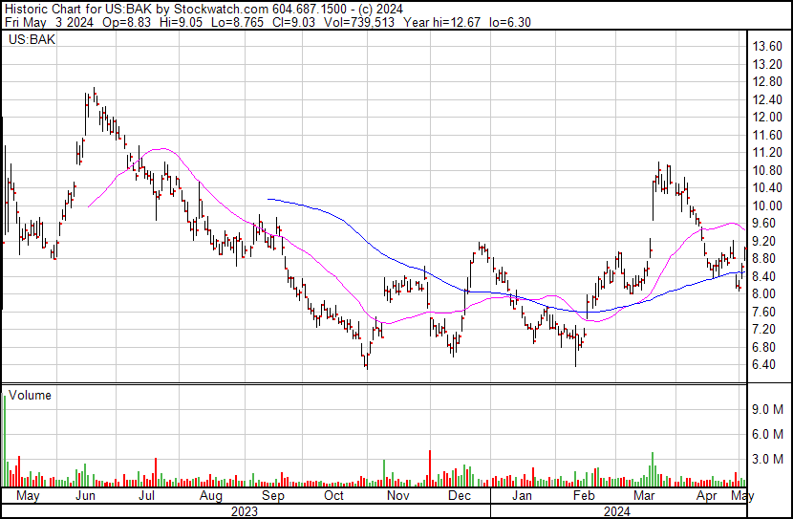Click the 2023 year label
The width and height of the screenshot is (793, 519).
point(245,511)
